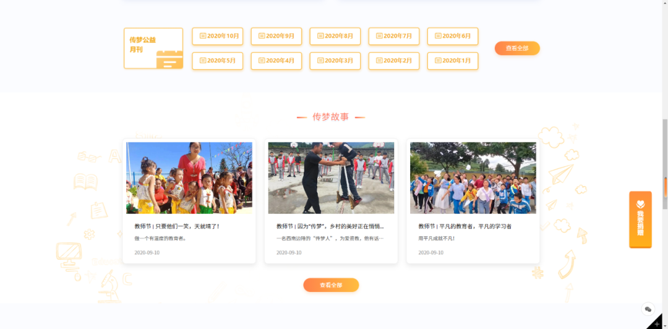The height and width of the screenshot is (329, 668).
Task: Open the 2020年5月 monthly issue
Action: 217,61
